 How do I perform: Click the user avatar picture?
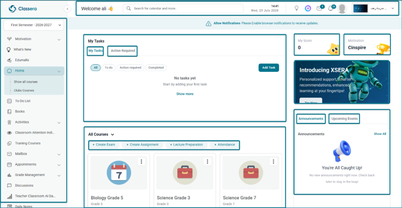click(342, 9)
